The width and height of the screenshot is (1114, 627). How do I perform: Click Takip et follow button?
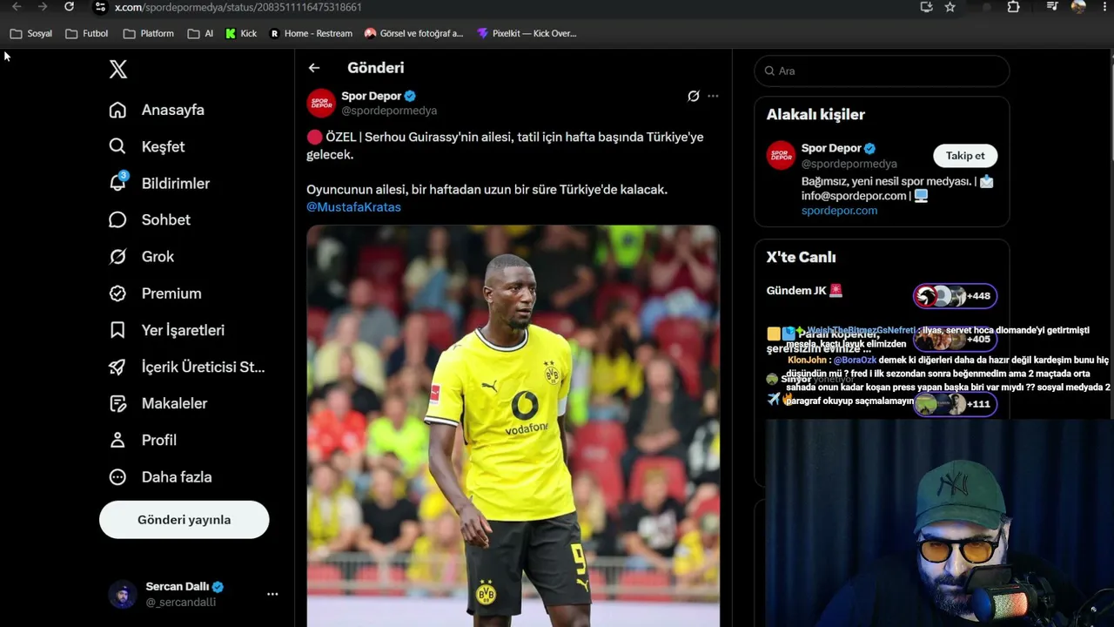[x=965, y=156]
